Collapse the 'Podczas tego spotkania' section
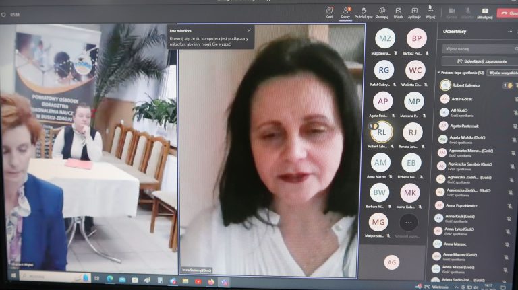518x290 pixels. tap(438, 73)
